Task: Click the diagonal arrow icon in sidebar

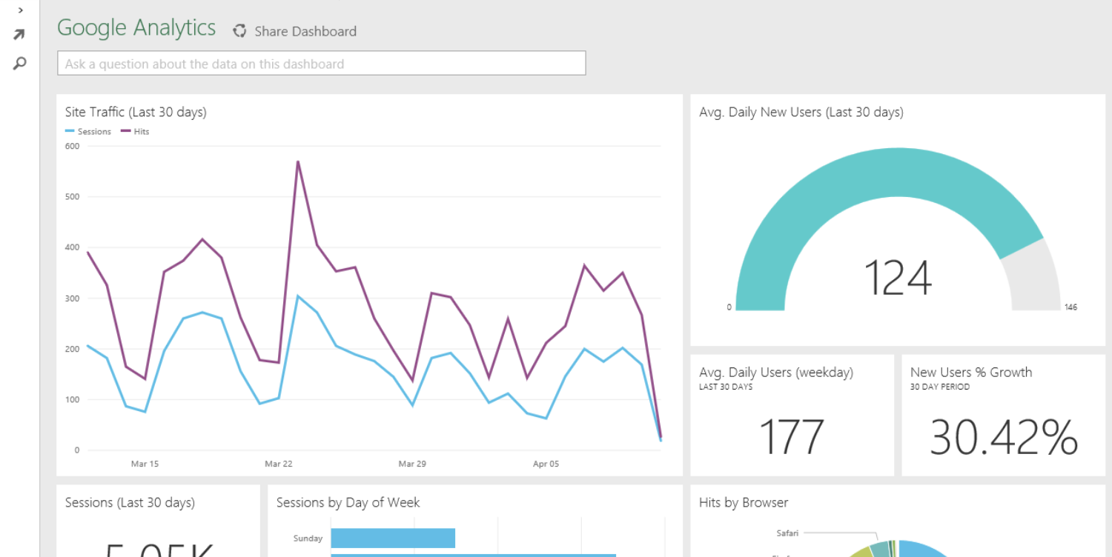Action: 19,35
